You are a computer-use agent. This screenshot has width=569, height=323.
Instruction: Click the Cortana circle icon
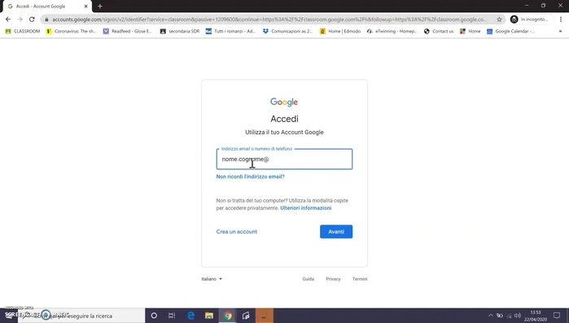(x=154, y=316)
